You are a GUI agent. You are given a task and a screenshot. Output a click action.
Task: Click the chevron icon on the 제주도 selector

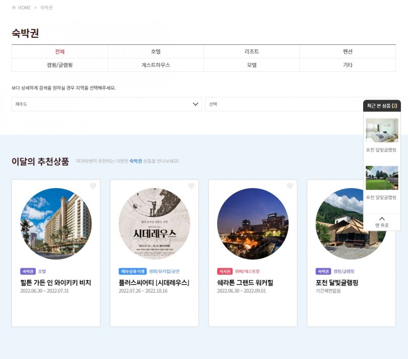[196, 104]
